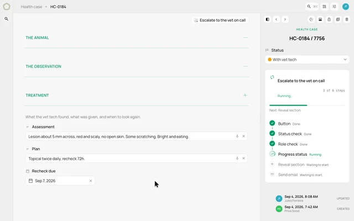Click the duplicate record icon
Screen dimensions: 354x221
pyautogui.click(x=338, y=19)
